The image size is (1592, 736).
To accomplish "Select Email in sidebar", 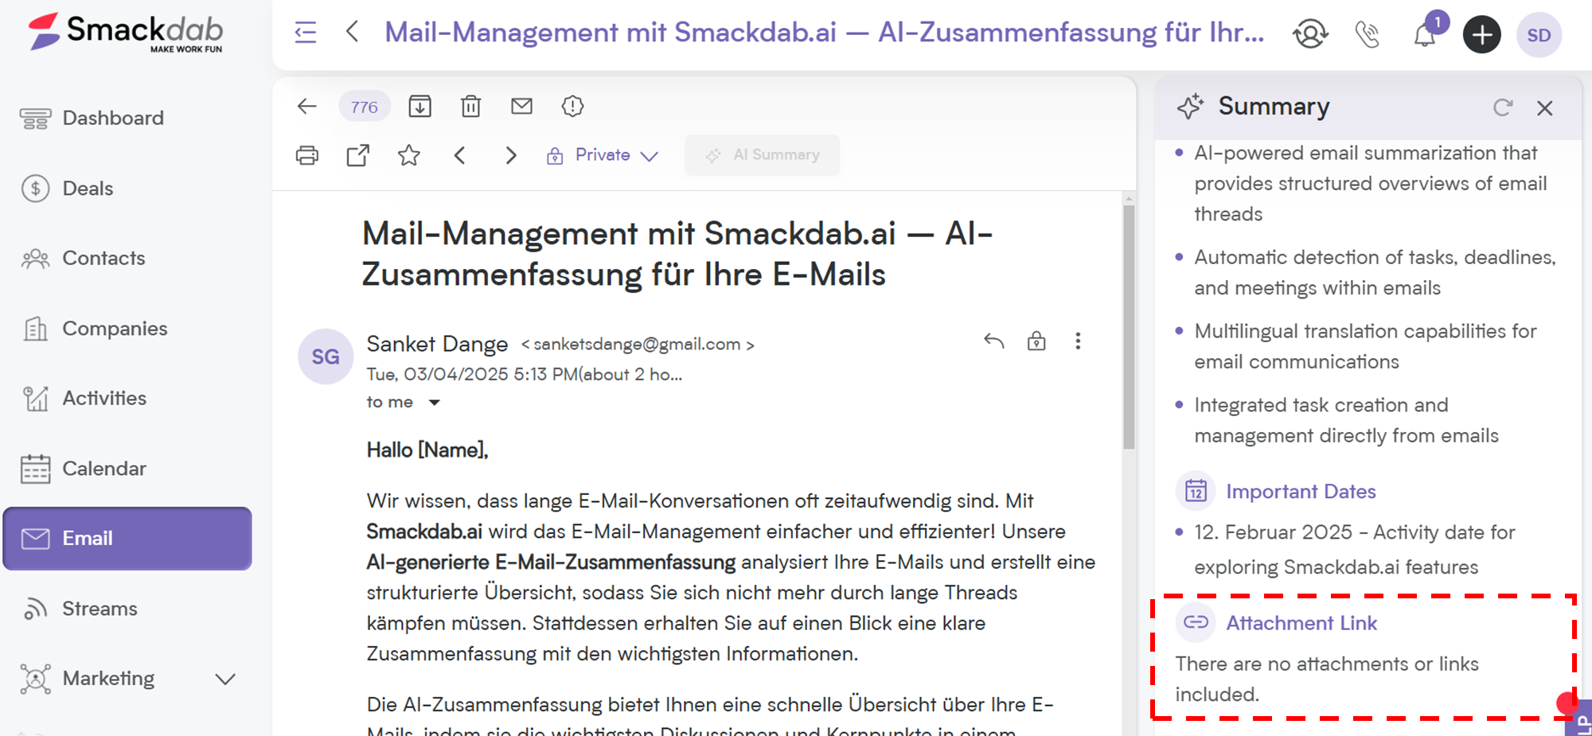I will (127, 539).
